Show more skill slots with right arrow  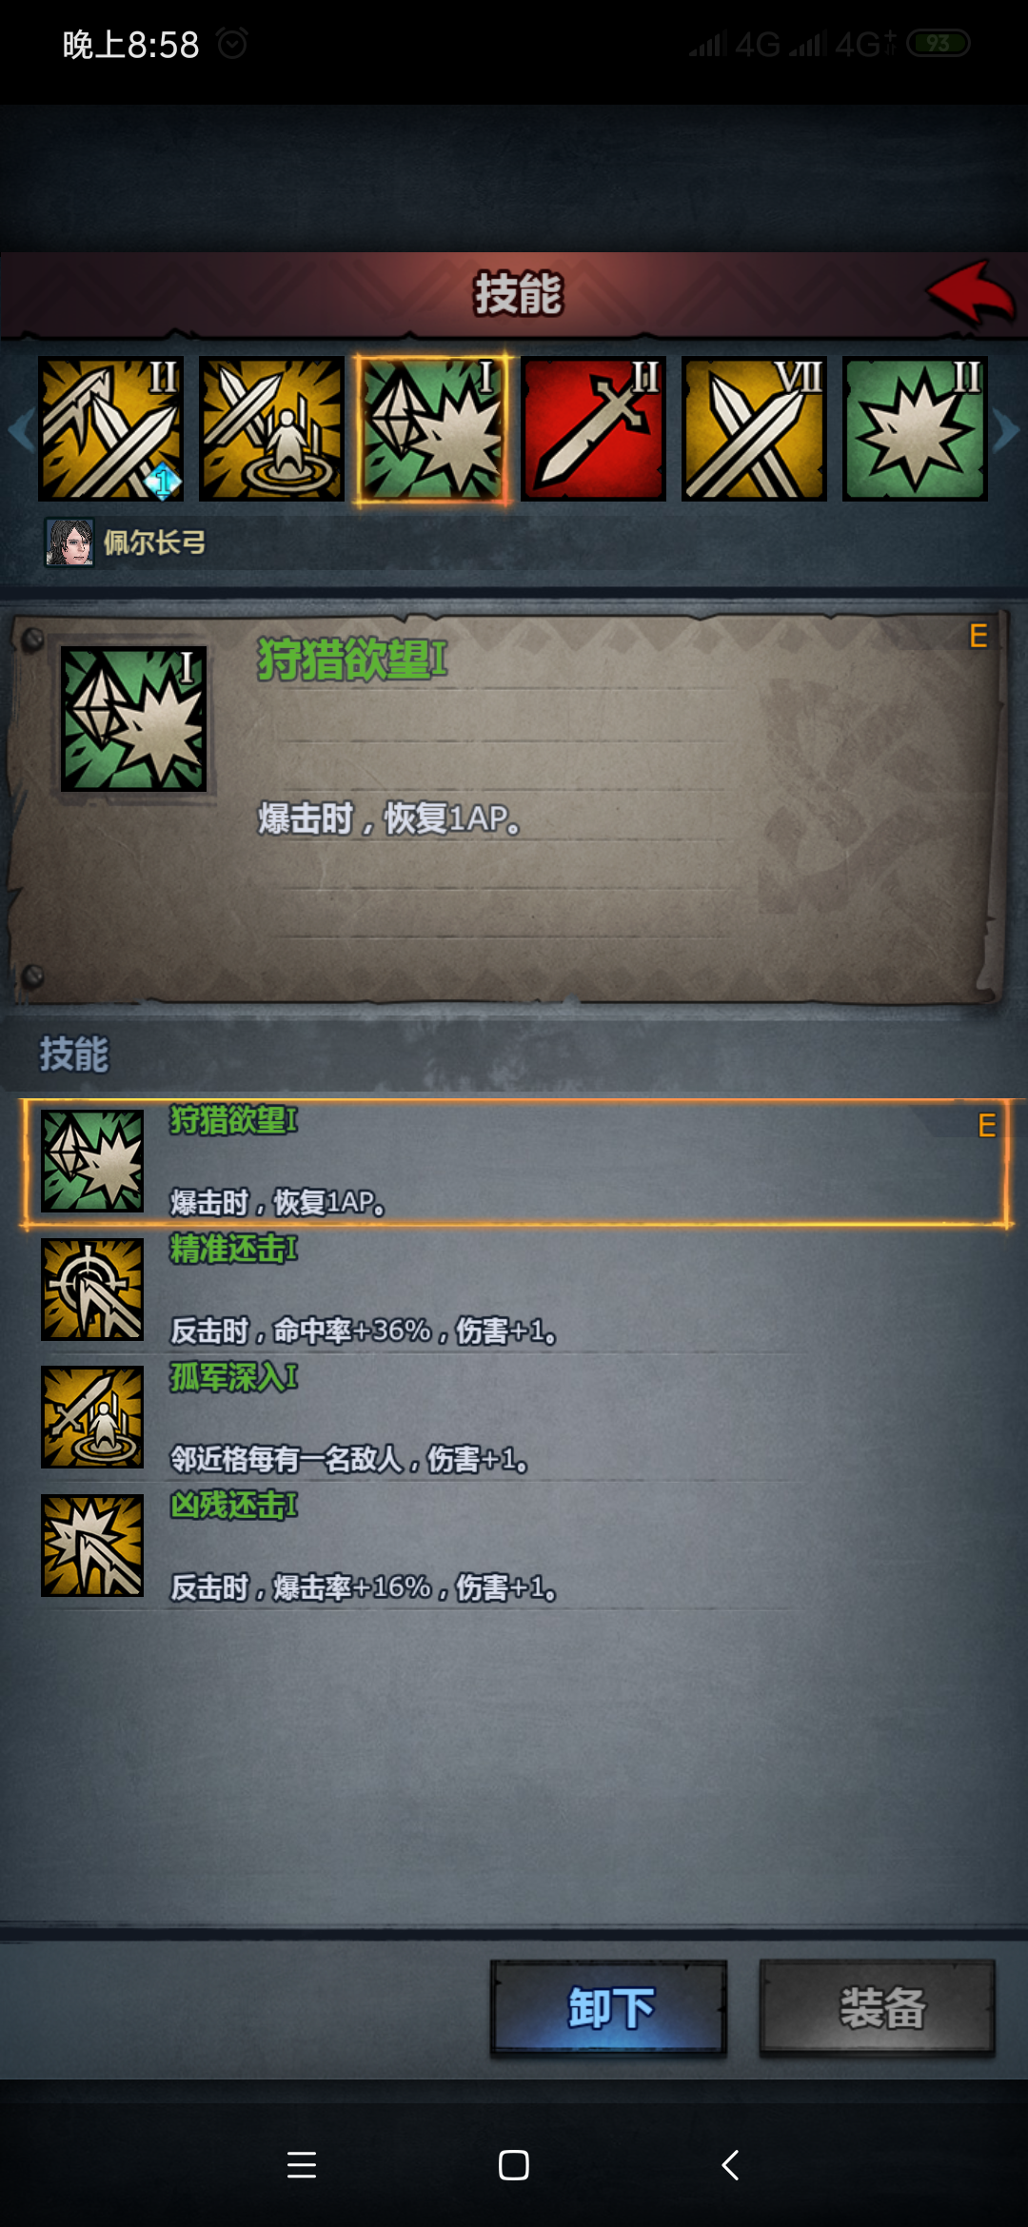[x=1006, y=430]
